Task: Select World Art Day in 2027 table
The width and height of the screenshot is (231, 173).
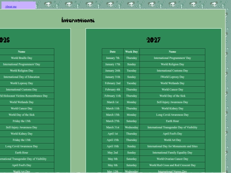Action: (x=172, y=140)
